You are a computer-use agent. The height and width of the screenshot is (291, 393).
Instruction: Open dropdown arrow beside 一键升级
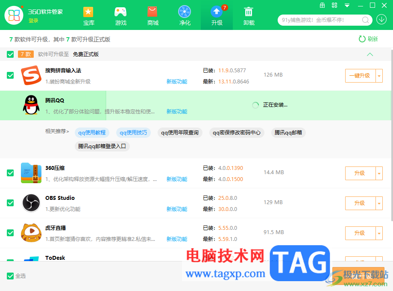(379, 76)
